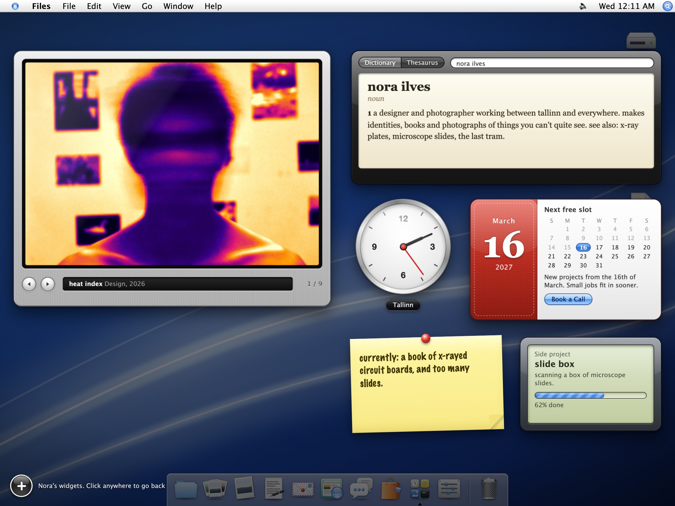Open the web page globe dock icon
Viewport: 675px width, 506px height.
pos(332,489)
